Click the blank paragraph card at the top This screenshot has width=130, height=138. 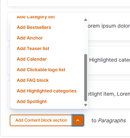69,3
